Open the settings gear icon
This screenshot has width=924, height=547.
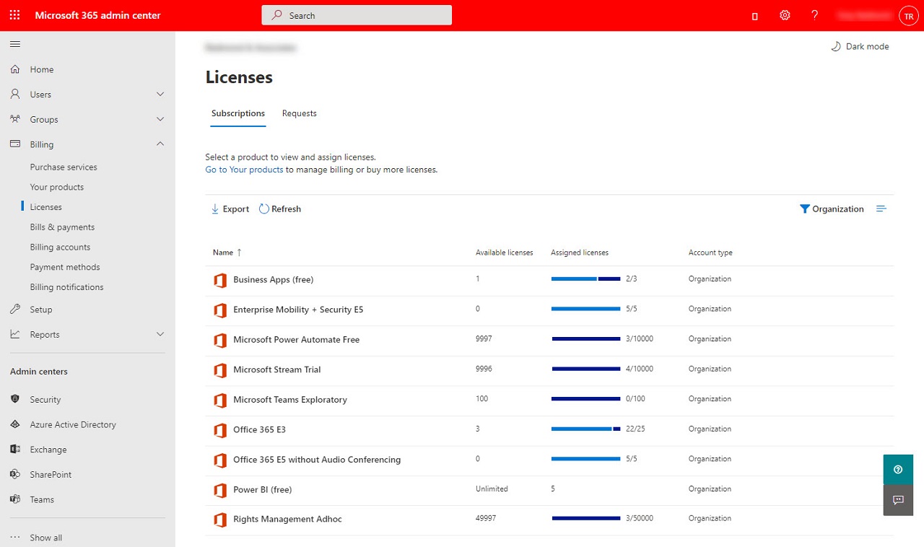(x=785, y=15)
